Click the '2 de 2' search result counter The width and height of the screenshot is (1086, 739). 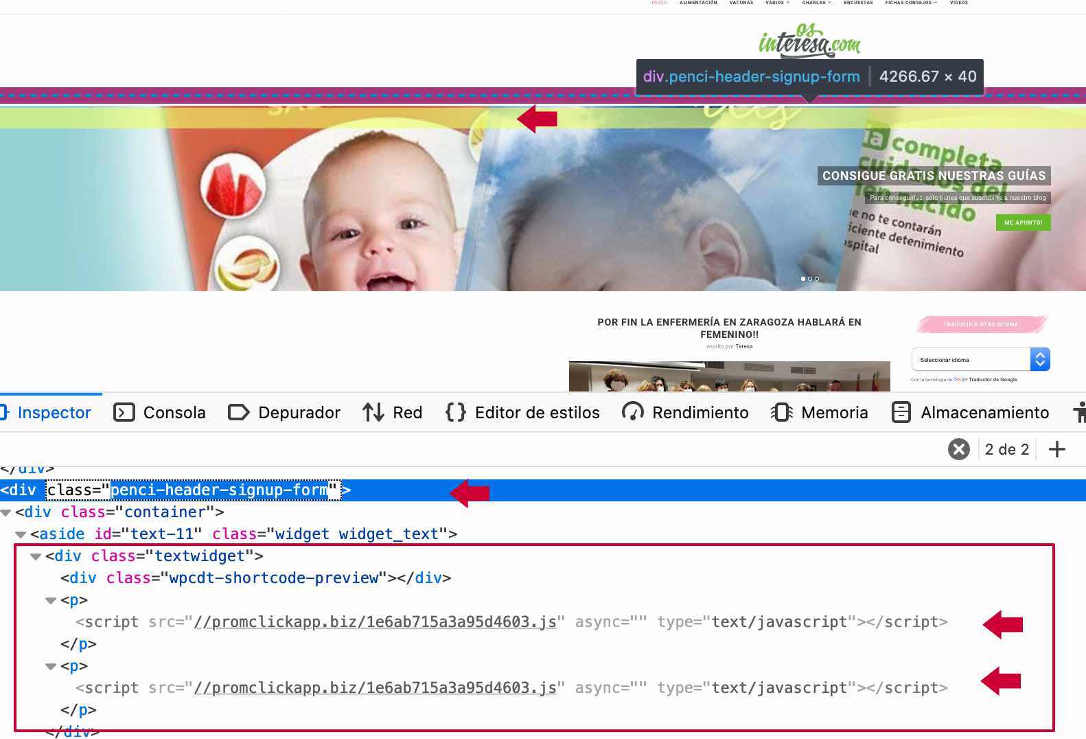[x=1007, y=449]
